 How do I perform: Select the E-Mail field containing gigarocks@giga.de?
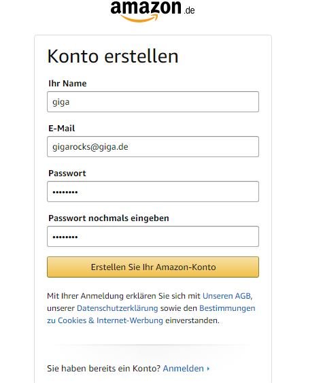[153, 146]
